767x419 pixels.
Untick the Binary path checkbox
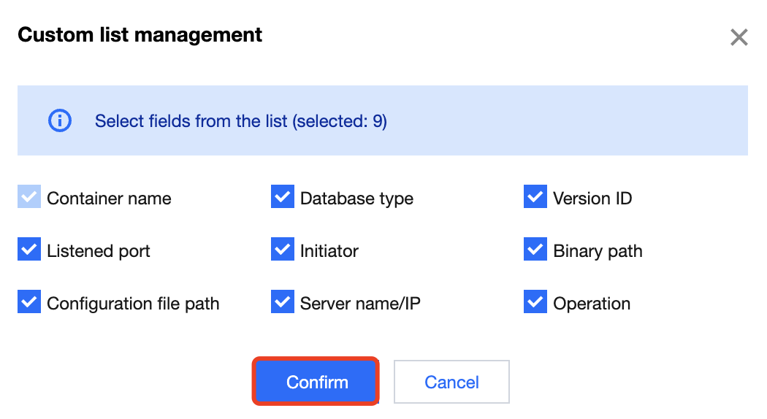[x=535, y=250]
